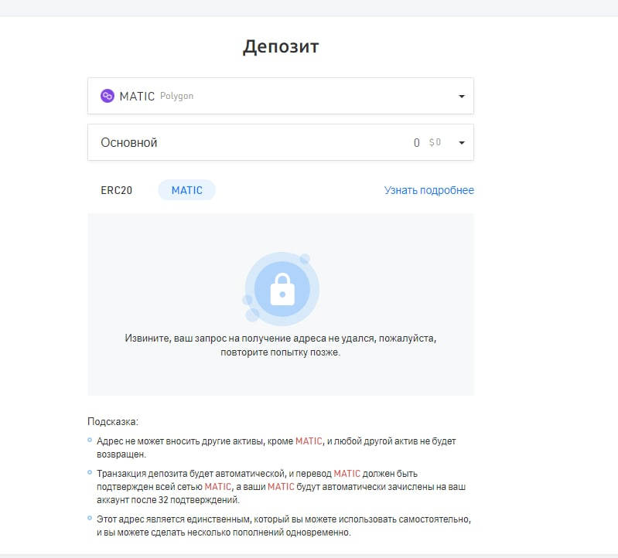Click the third hint bullet circle
Screen dimensions: 618x558
(x=90, y=518)
